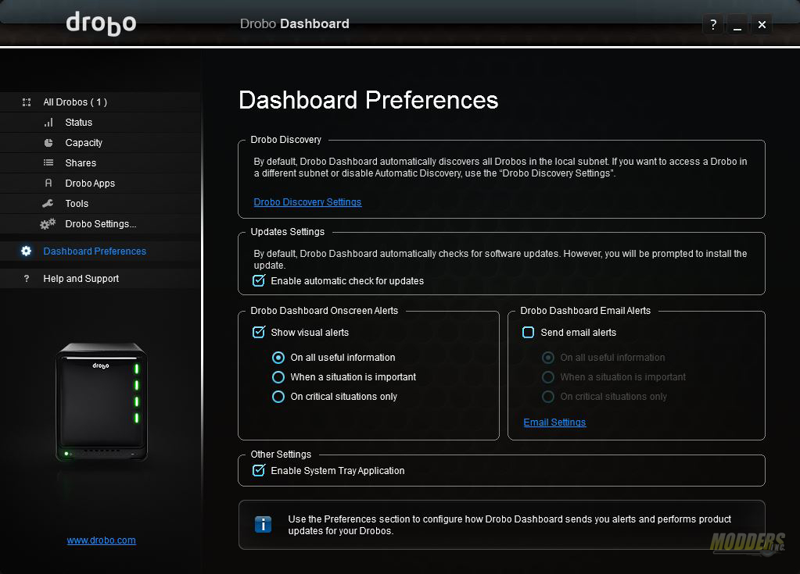The height and width of the screenshot is (574, 800).
Task: Click the Help and Support question icon
Action: [27, 279]
